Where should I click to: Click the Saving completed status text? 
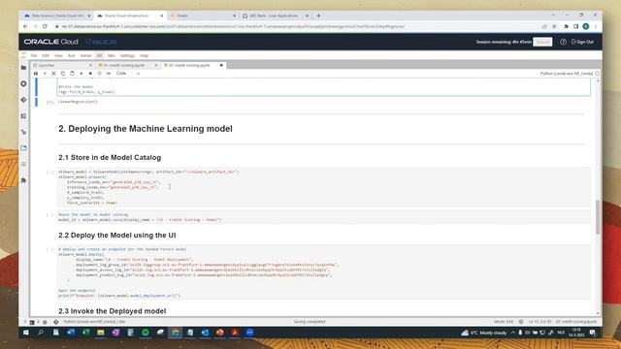(310, 322)
